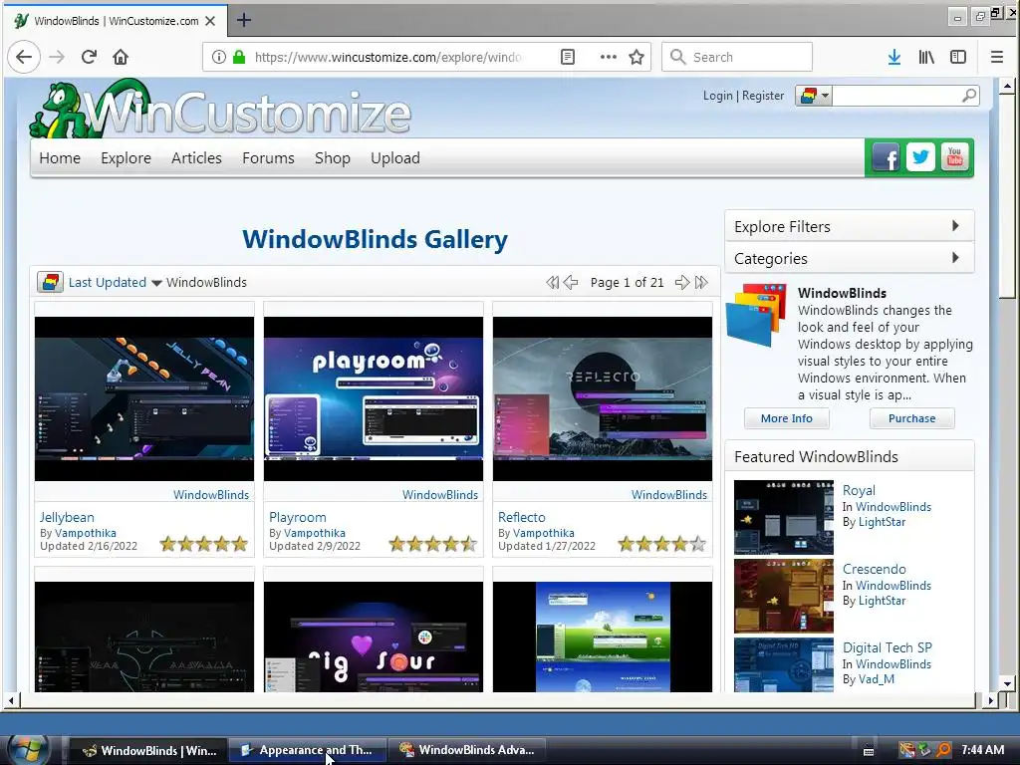The image size is (1020, 765).
Task: Open the Explore menu item
Action: 127,158
